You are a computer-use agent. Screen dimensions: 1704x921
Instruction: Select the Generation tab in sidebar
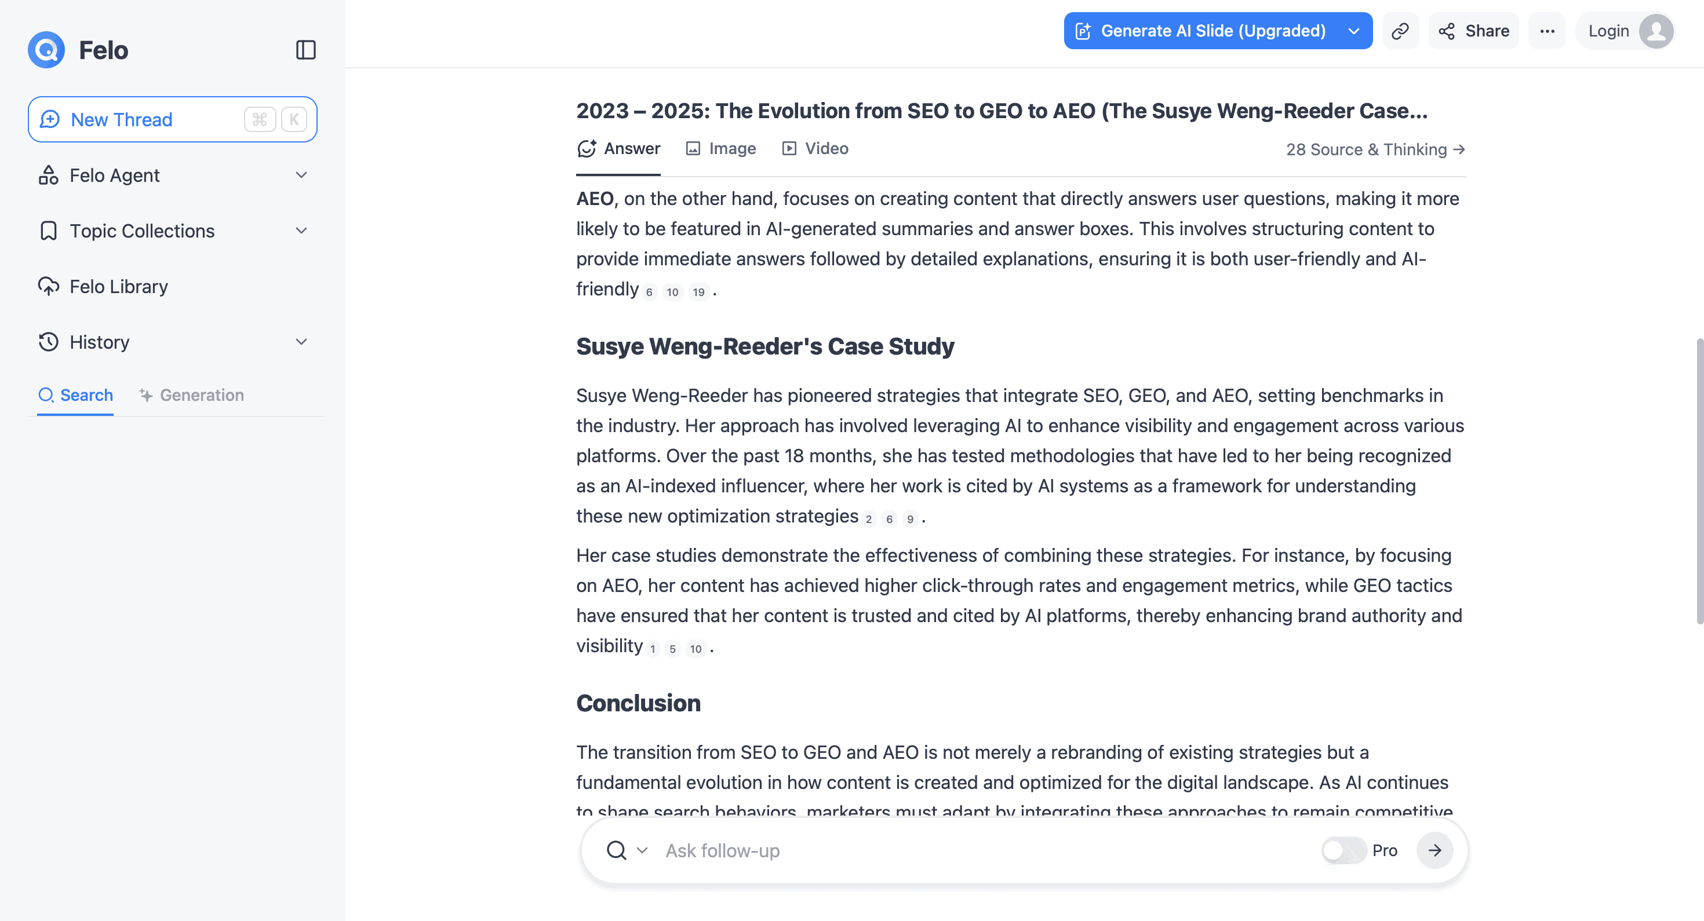pyautogui.click(x=192, y=396)
